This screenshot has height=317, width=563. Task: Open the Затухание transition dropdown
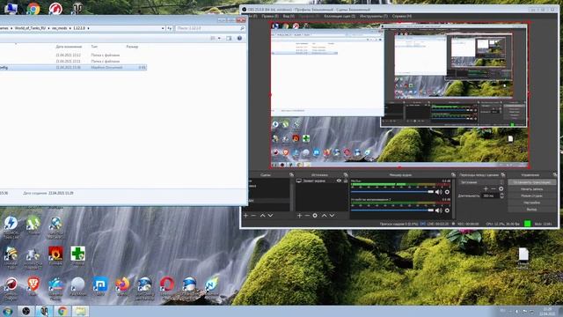[x=481, y=182]
